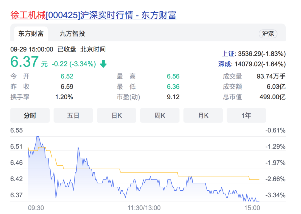Click the 11:30/13:00 midday axis marker
This screenshot has height=214, width=301.
point(144,208)
